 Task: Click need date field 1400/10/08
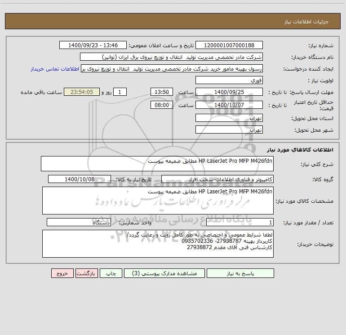point(80,179)
